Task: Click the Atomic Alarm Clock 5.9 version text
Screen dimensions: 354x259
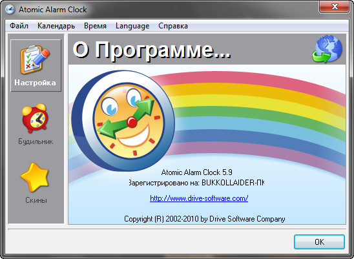Action: tap(196, 172)
